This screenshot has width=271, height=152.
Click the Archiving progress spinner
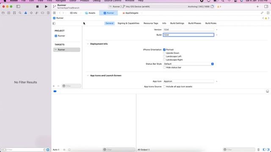(x=212, y=7)
